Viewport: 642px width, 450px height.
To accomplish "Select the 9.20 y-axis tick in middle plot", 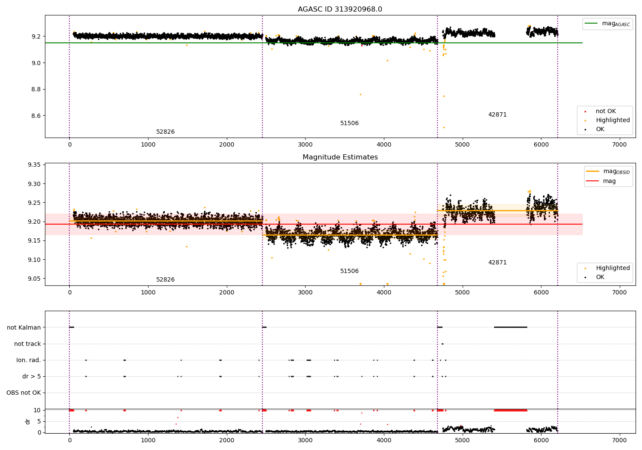I will point(34,222).
